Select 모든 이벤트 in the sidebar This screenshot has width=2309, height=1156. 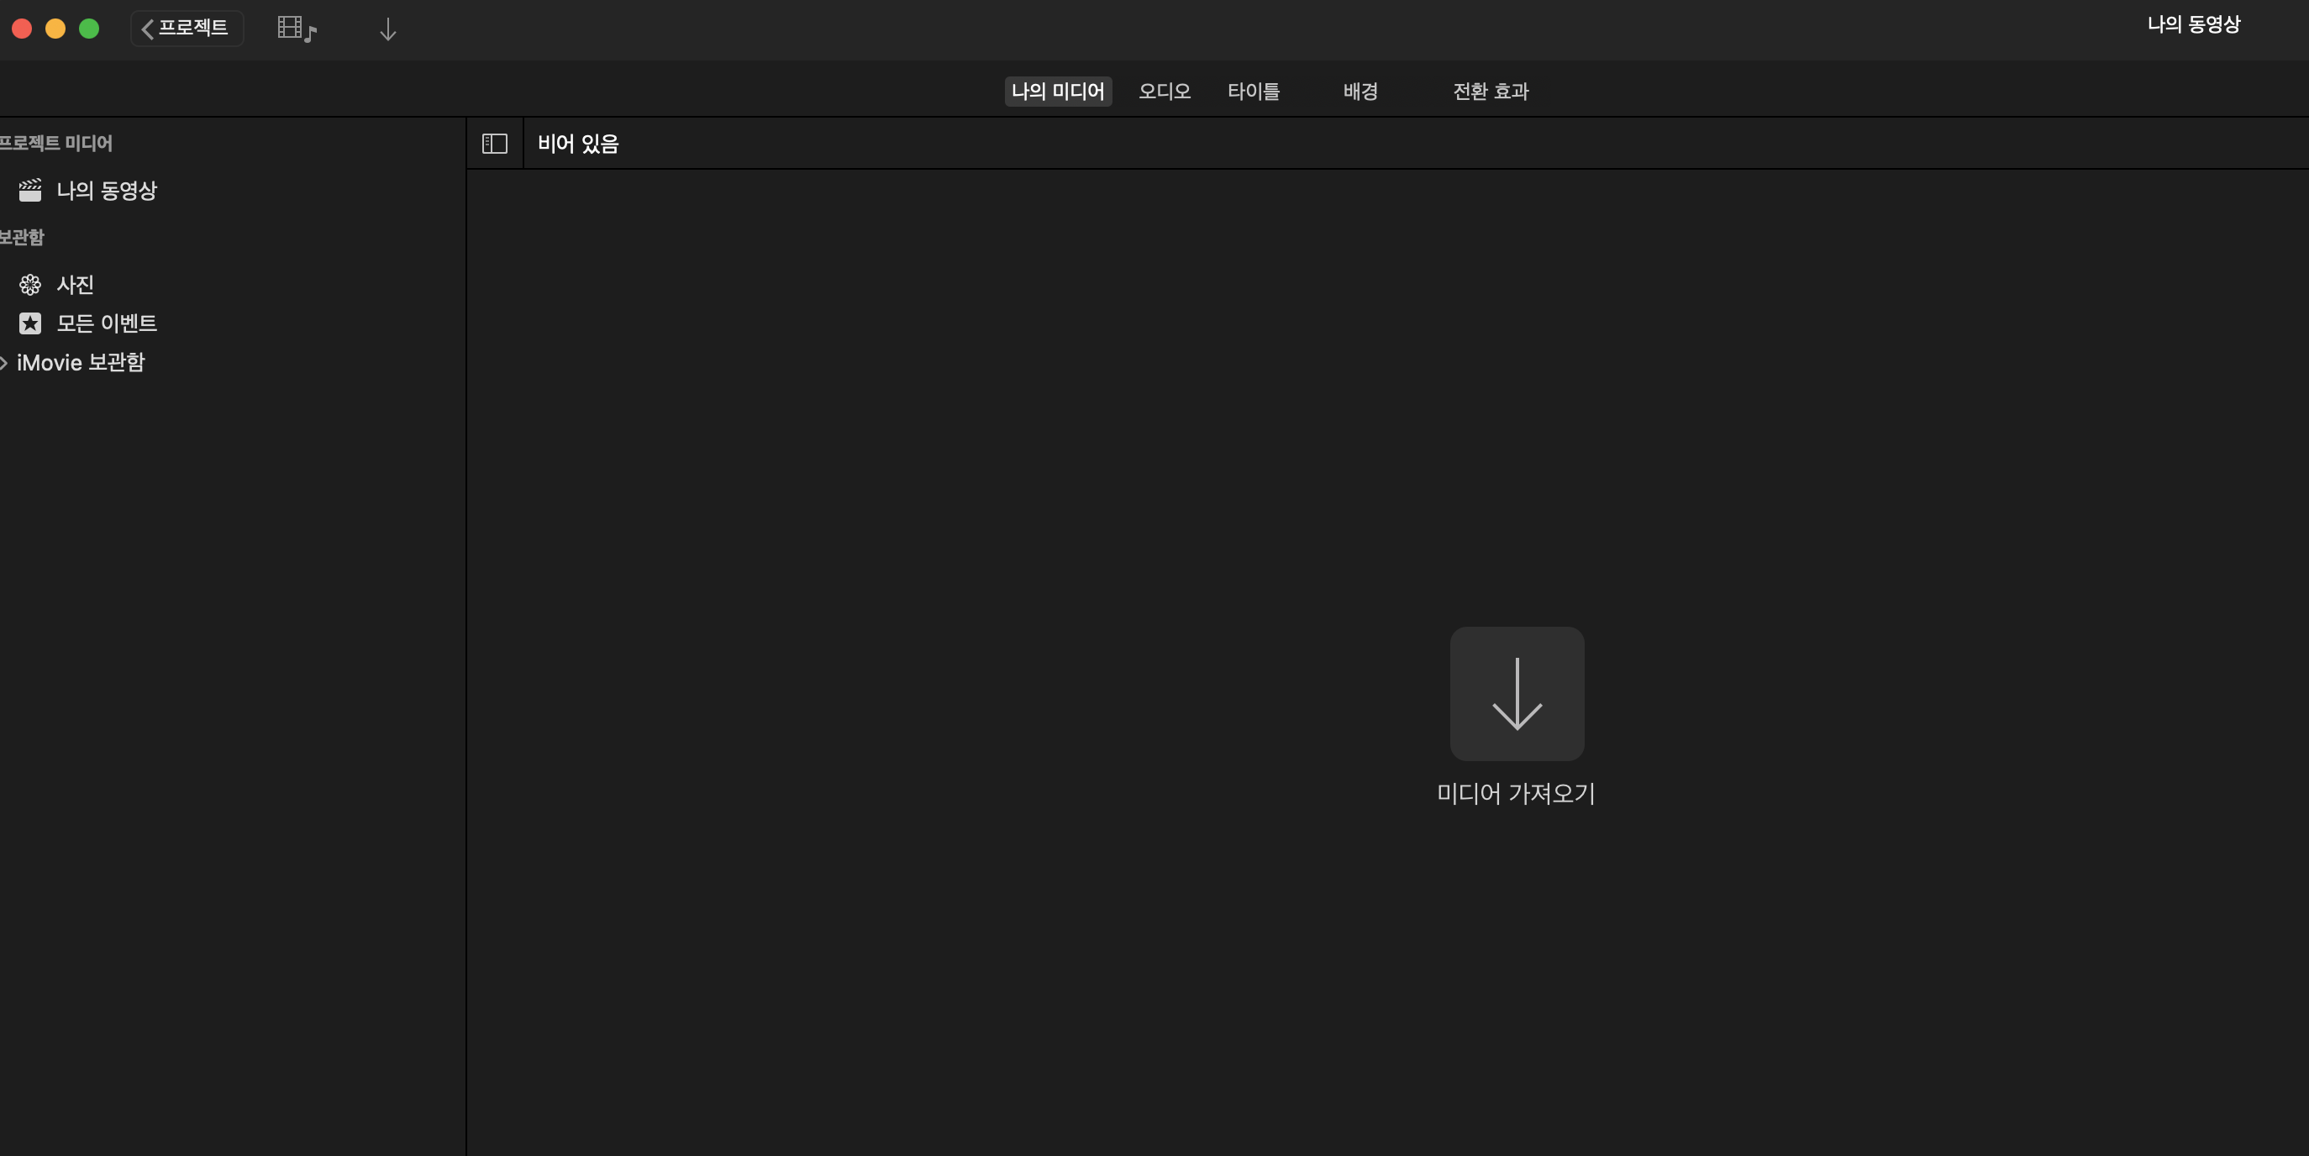pos(107,323)
